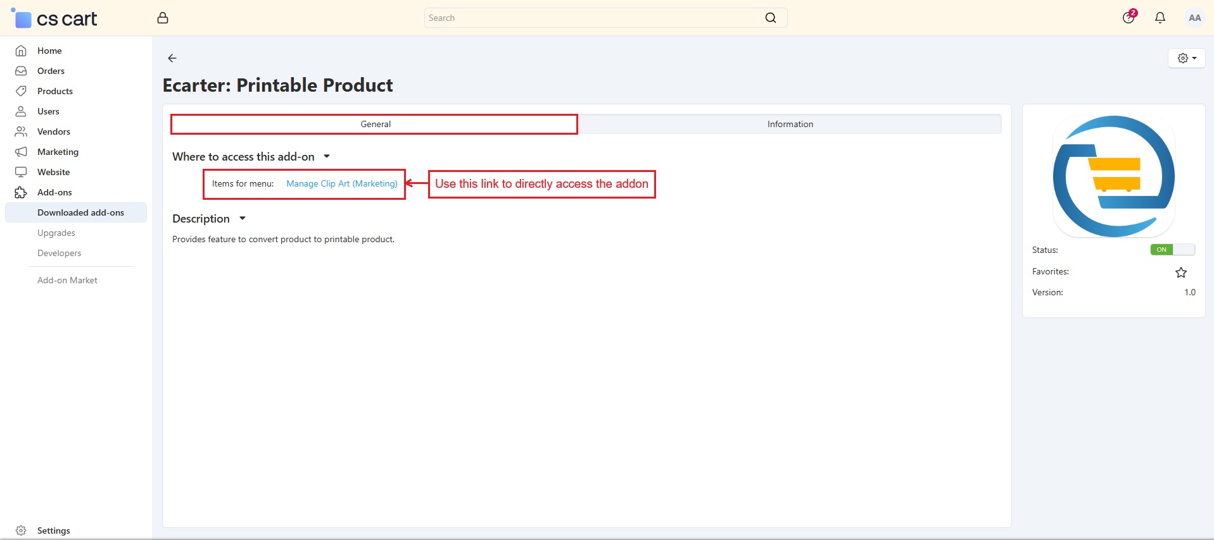Open Manage Clip Art (Marketing) link
Viewport: 1214px width, 540px height.
[x=341, y=183]
